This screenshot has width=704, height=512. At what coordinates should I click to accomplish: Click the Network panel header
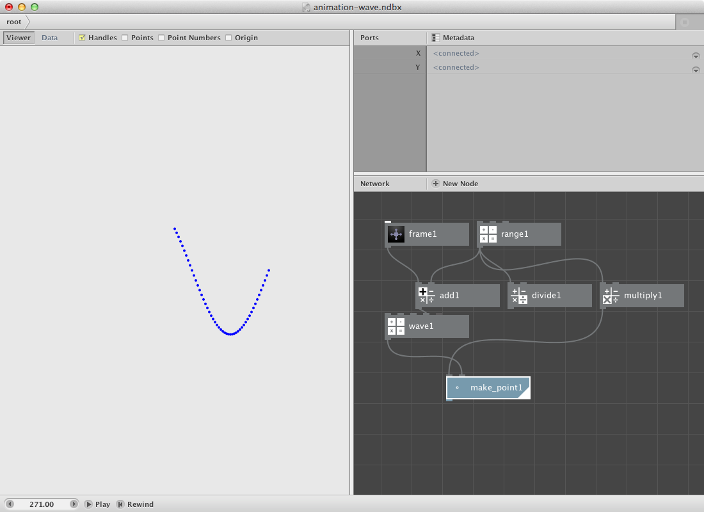click(375, 184)
